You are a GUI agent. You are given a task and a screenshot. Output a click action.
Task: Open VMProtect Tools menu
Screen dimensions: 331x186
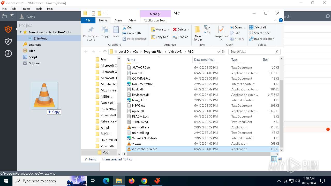[x=39, y=9]
